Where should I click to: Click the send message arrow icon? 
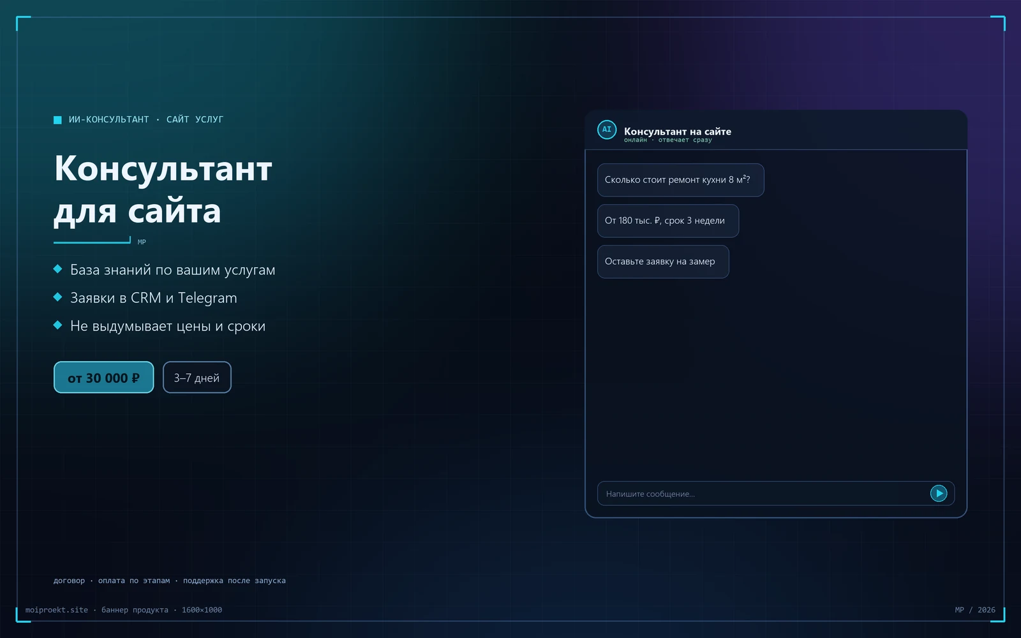pyautogui.click(x=939, y=493)
